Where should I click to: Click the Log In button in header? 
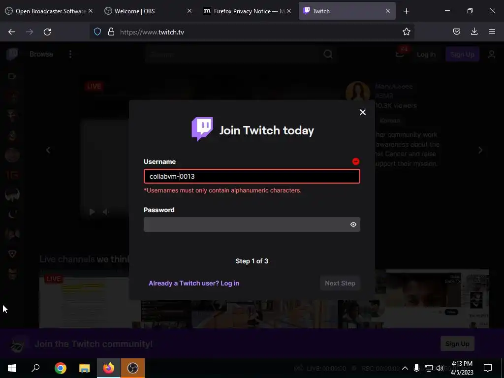tap(426, 54)
